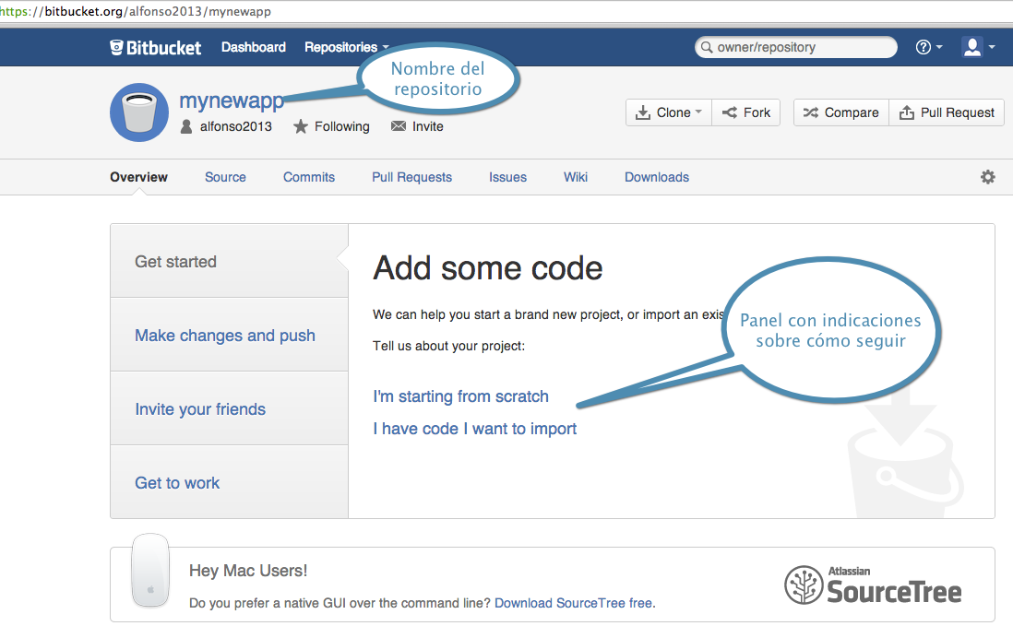The width and height of the screenshot is (1013, 626).
Task: Switch to the Source tab
Action: point(225,177)
